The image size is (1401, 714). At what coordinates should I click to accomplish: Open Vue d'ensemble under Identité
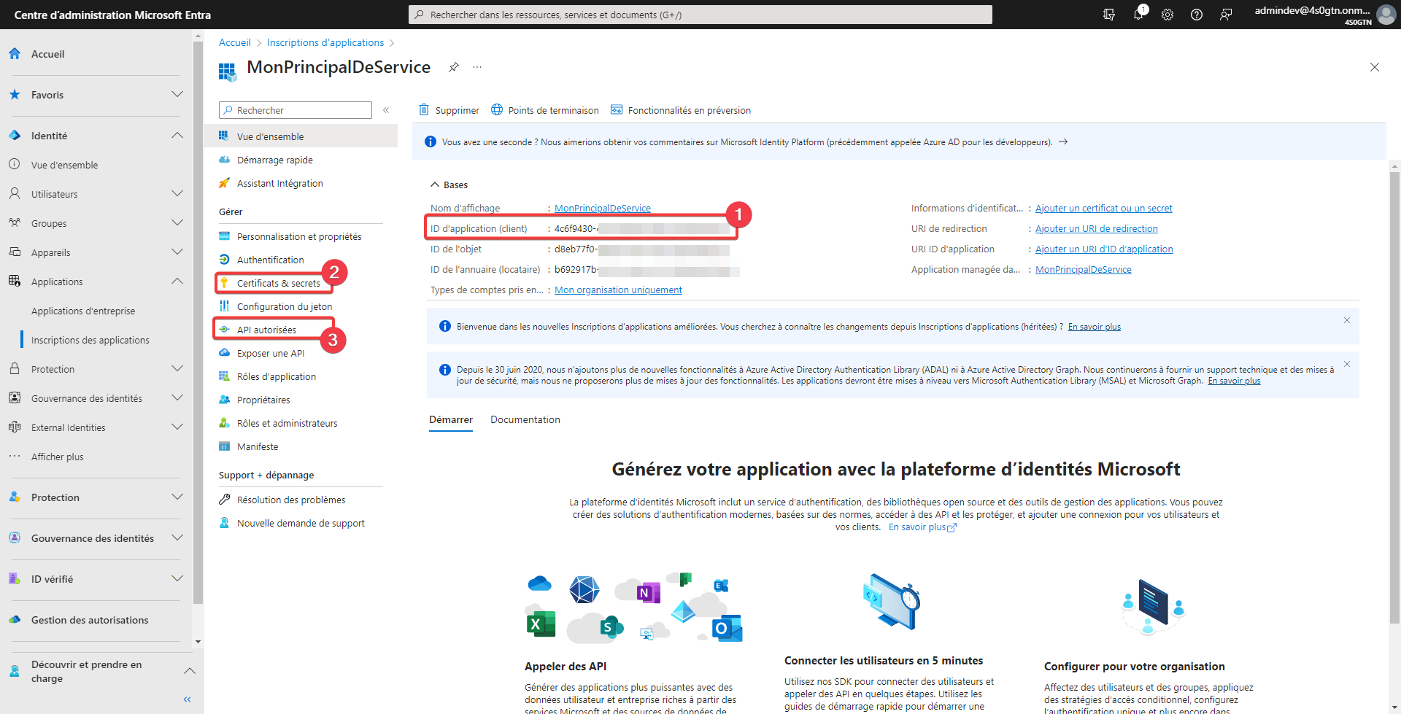[64, 165]
